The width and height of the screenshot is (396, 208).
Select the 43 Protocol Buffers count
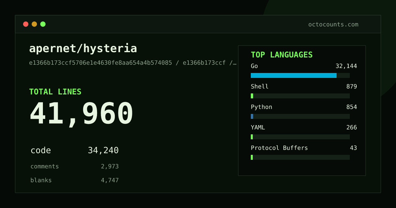pos(353,148)
